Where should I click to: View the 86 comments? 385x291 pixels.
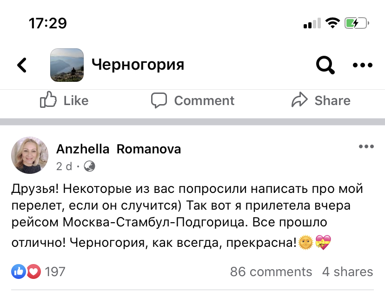(271, 272)
